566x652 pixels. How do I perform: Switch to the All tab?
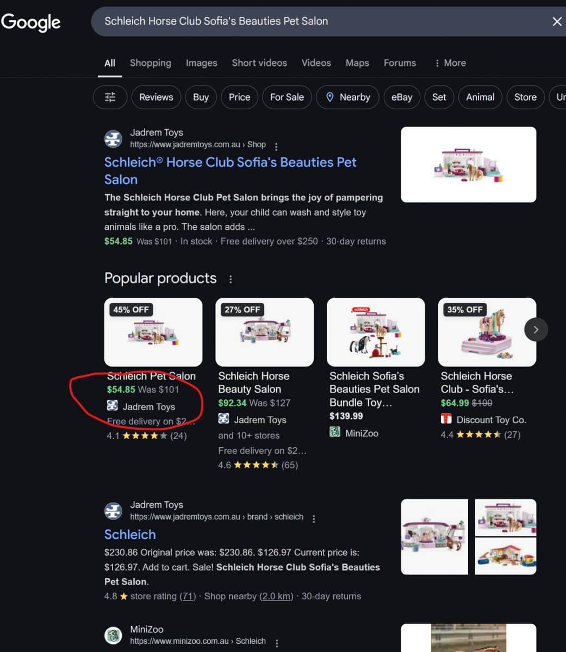click(x=110, y=63)
